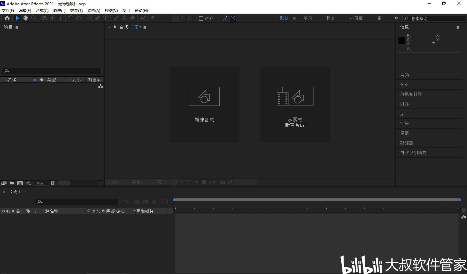Select the Puppet Pin tool
467x274 pixels.
[x=153, y=18]
